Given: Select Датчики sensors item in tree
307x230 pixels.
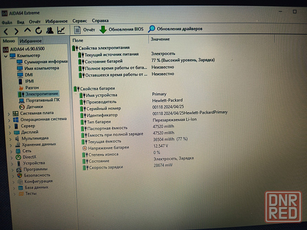Looking at the screenshot, I should [34, 106].
